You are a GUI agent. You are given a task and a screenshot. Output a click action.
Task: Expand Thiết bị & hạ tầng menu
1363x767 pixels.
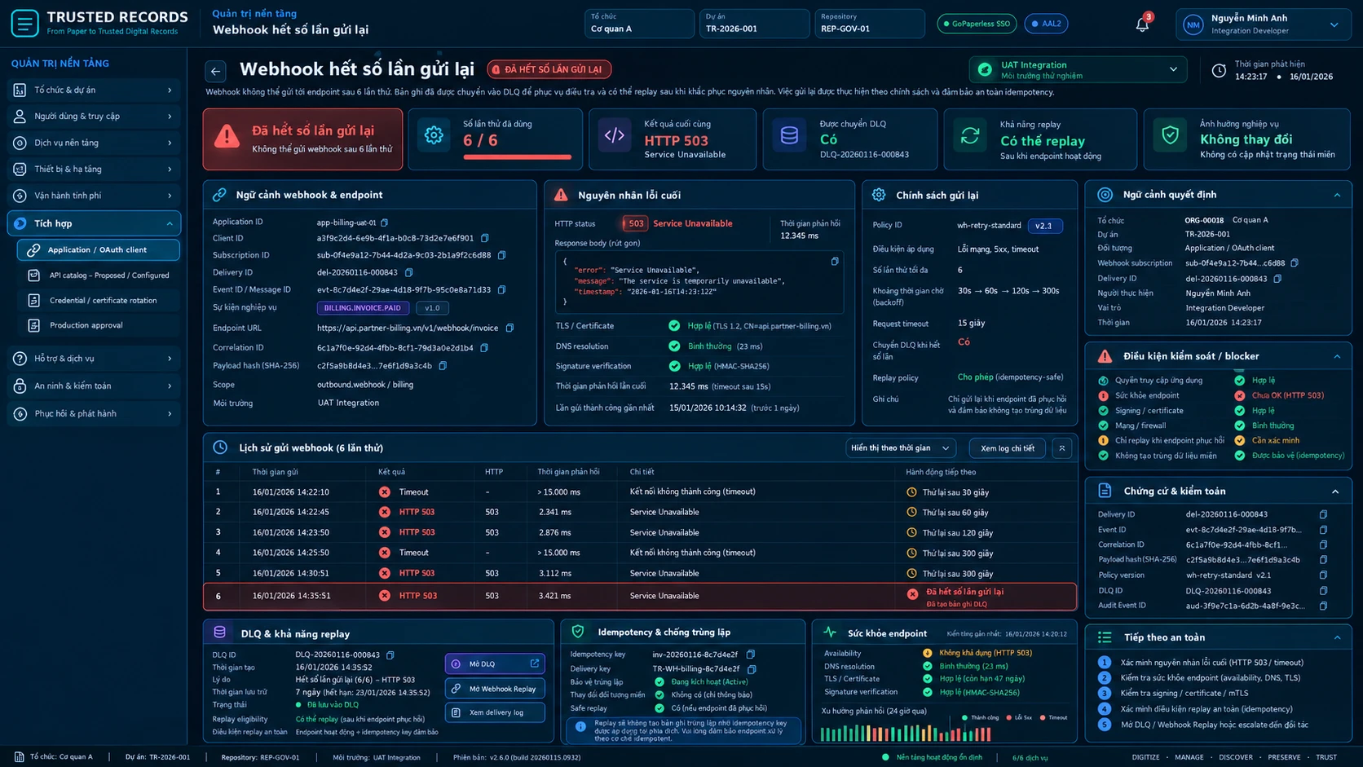94,169
